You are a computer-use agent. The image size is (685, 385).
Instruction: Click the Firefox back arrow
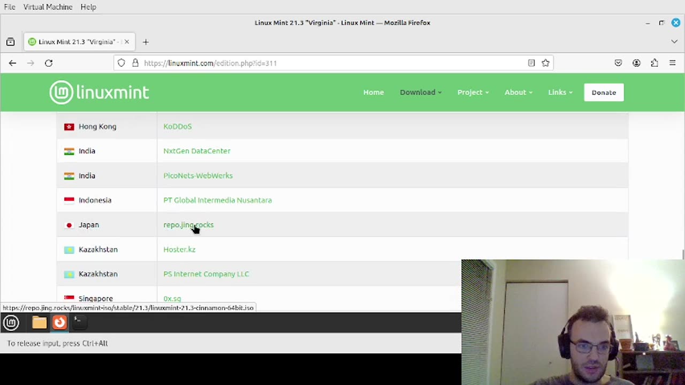pyautogui.click(x=12, y=63)
